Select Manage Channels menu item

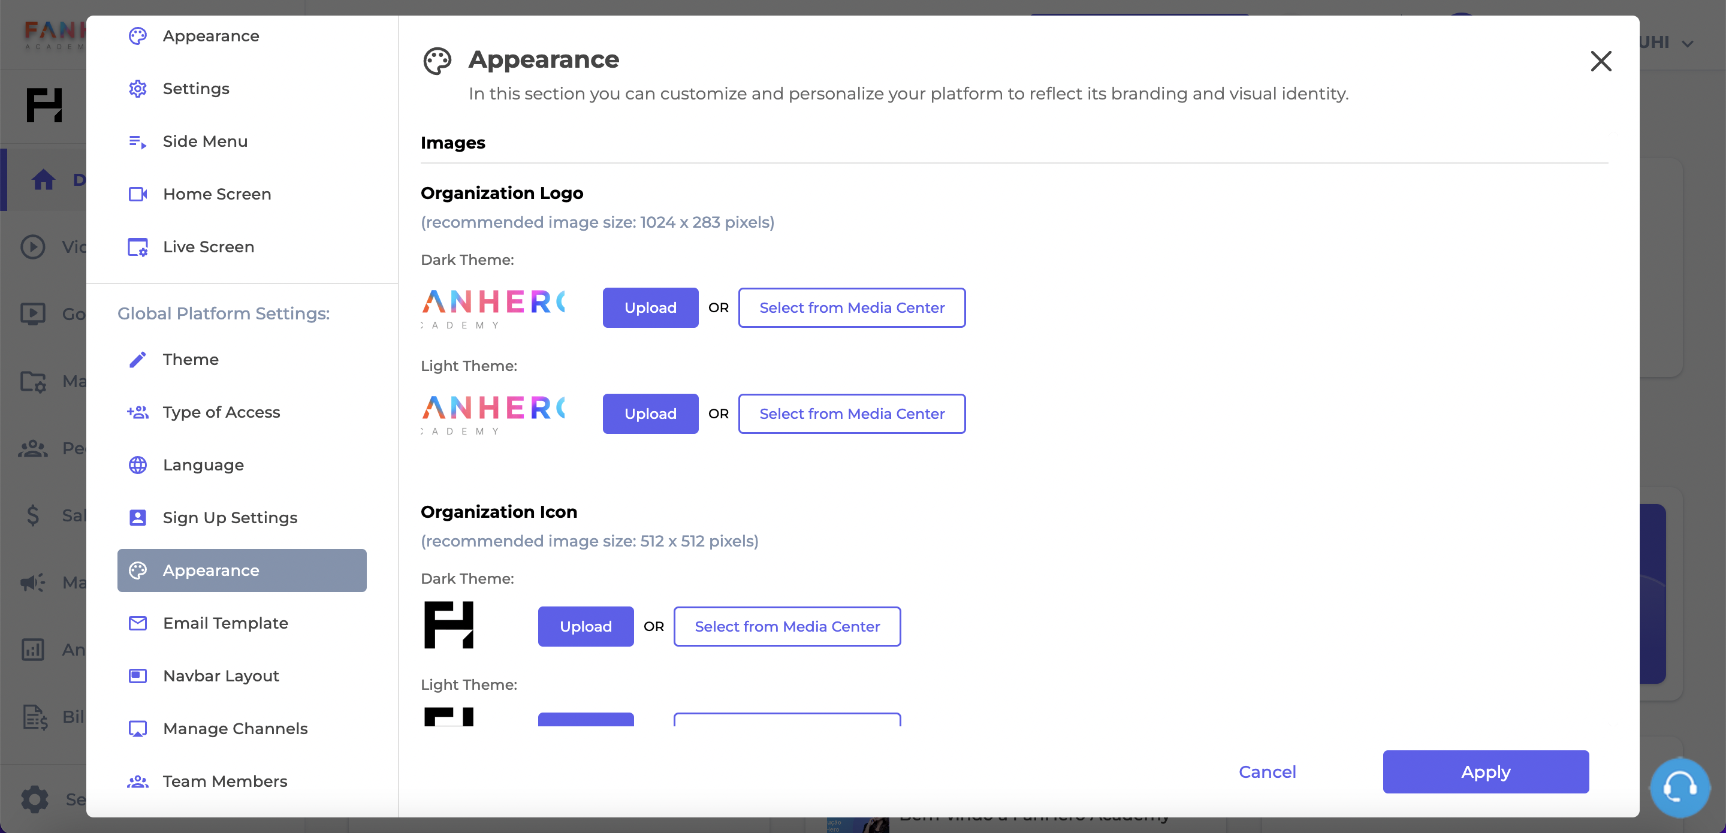click(x=236, y=728)
